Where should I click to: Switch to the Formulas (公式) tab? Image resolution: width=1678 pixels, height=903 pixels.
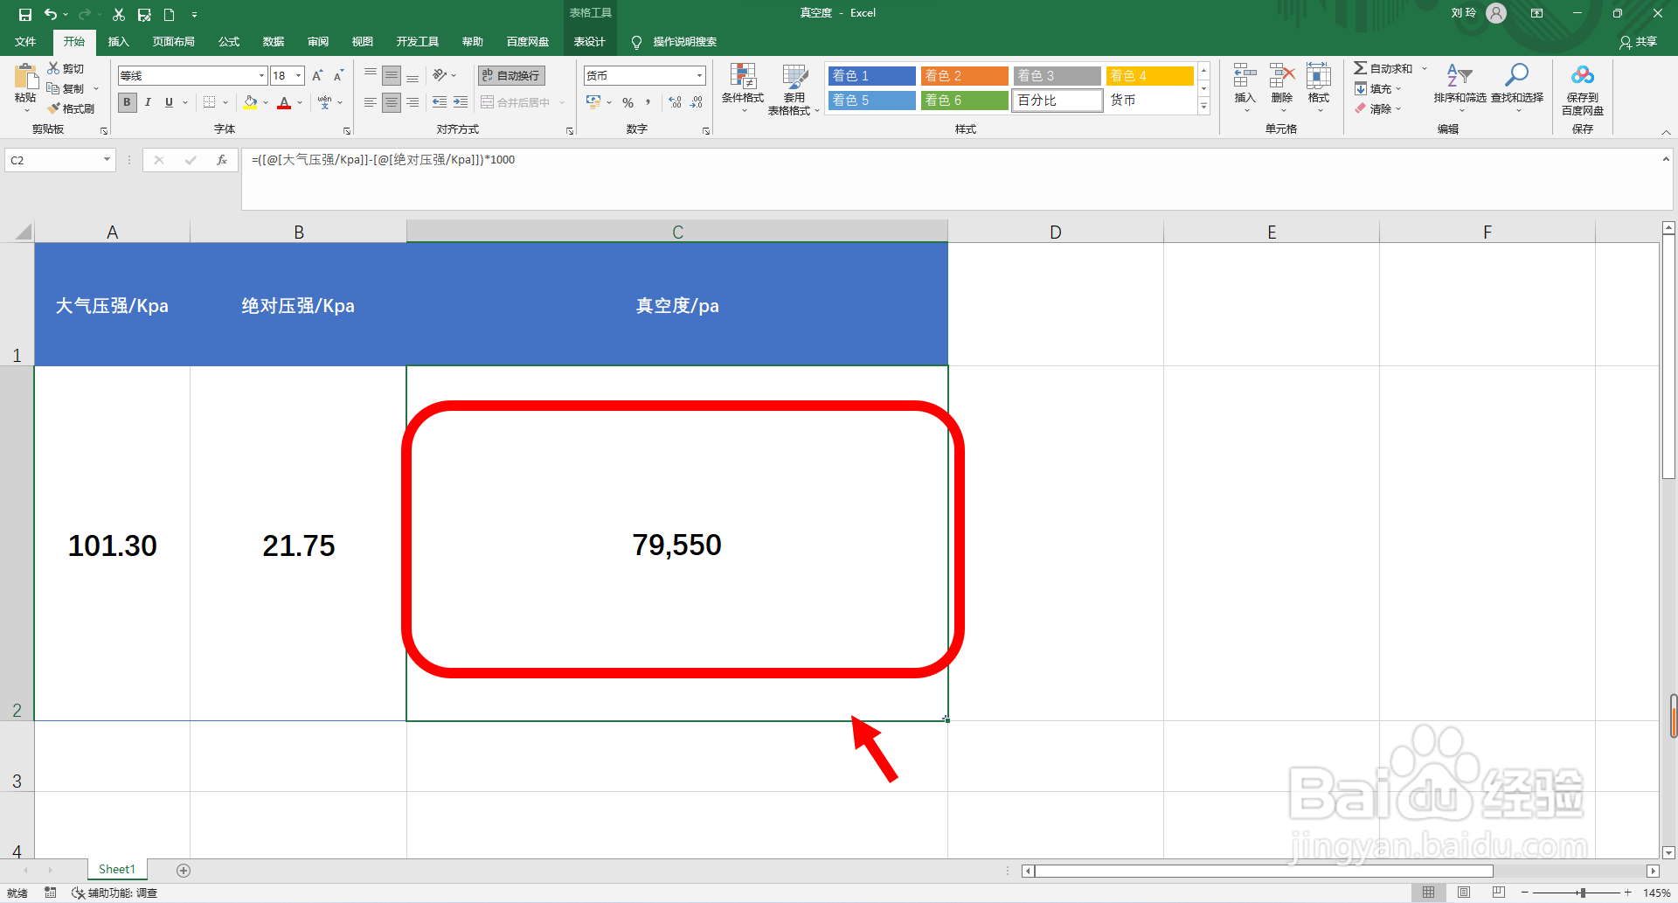(229, 42)
